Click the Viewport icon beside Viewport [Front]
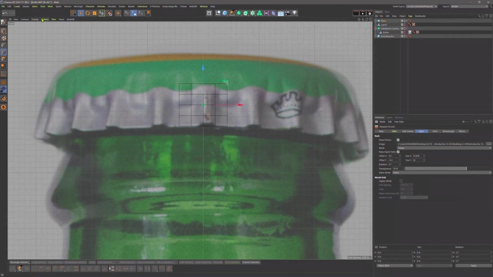This screenshot has height=277, width=493. (x=377, y=127)
